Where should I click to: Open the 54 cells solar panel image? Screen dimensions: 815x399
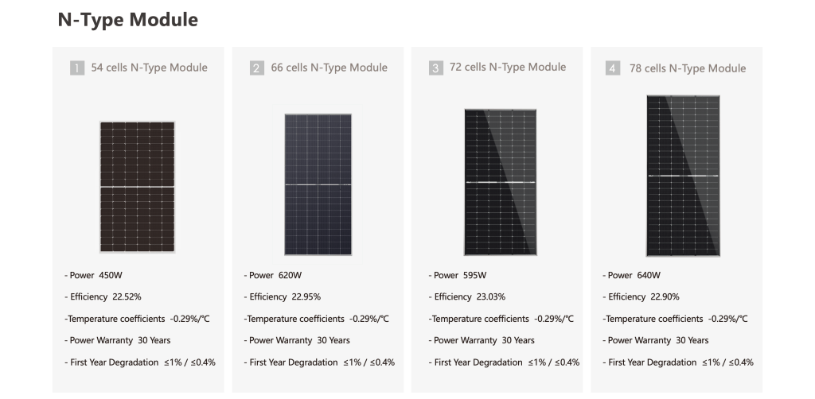138,187
